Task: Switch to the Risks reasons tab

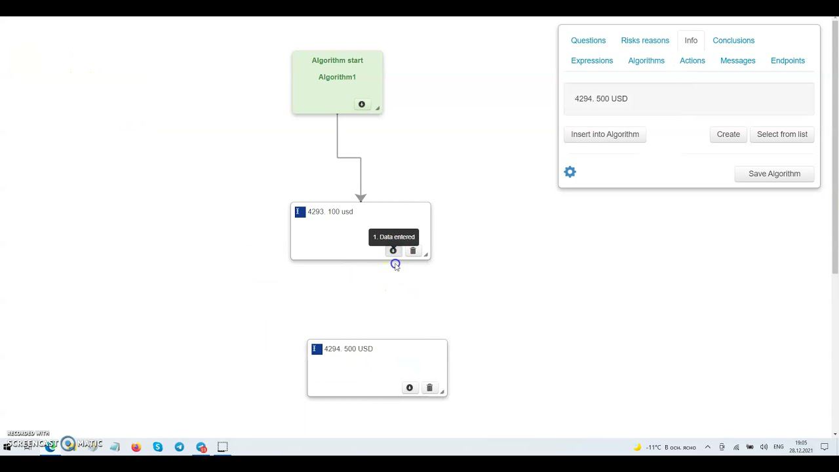Action: point(645,41)
